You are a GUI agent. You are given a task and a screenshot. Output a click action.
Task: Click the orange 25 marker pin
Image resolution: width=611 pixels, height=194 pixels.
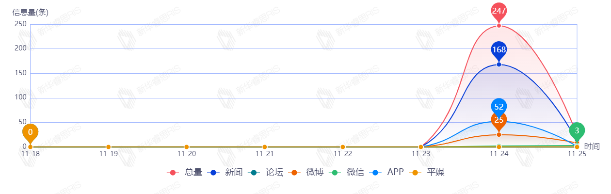(499, 121)
